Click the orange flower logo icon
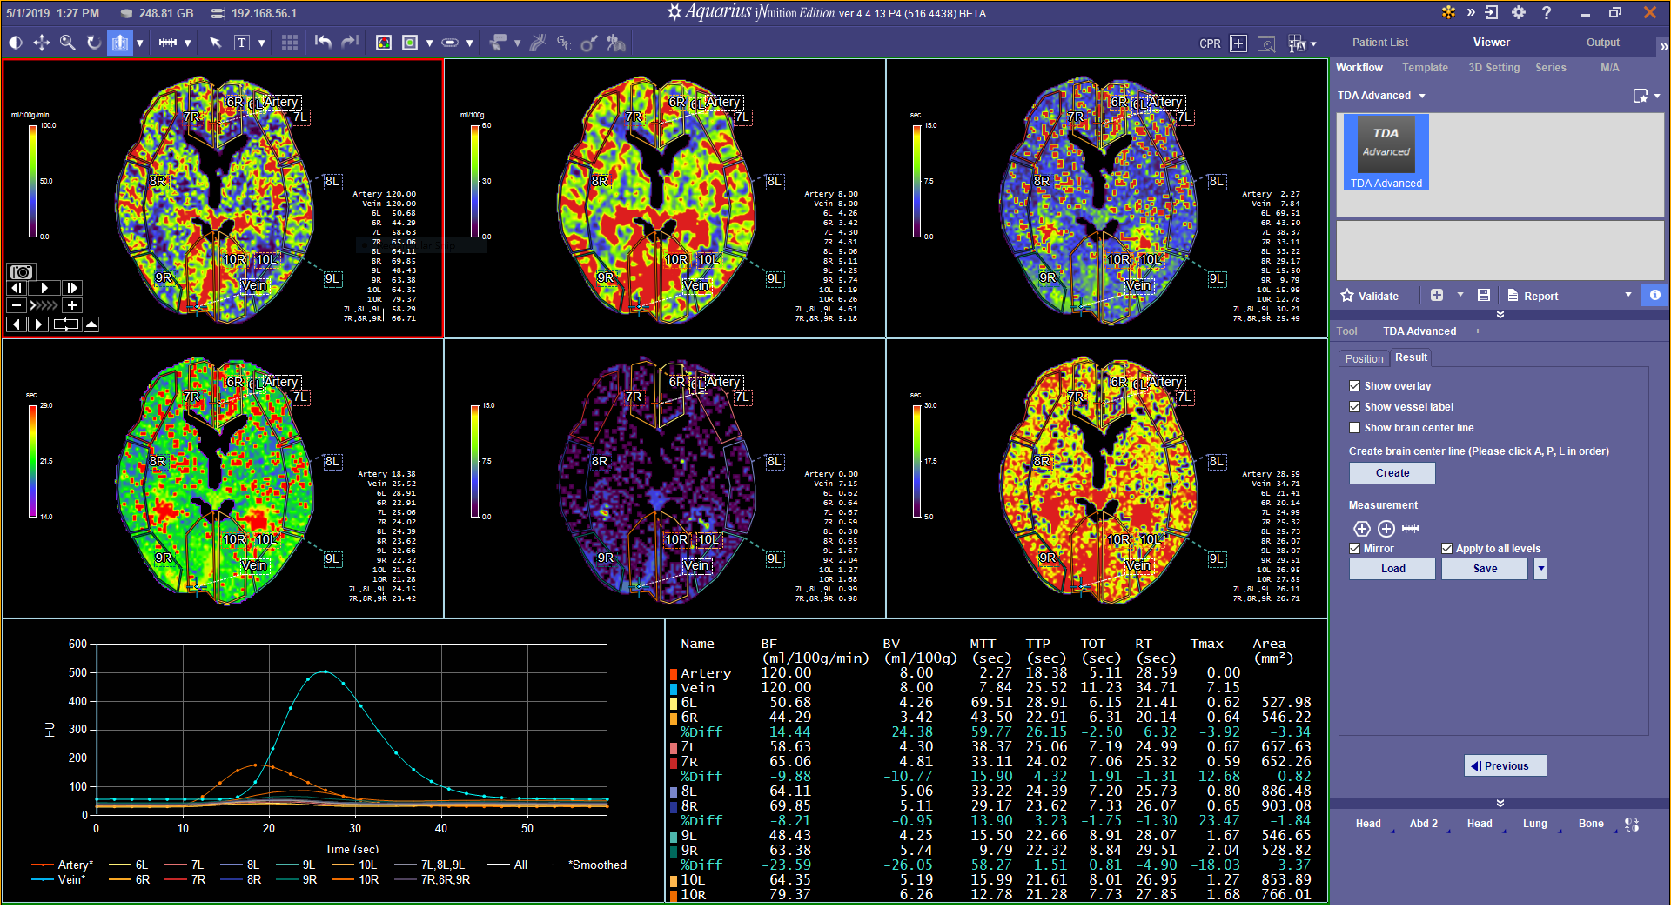Screen dimensions: 1671x905 coord(1449,12)
